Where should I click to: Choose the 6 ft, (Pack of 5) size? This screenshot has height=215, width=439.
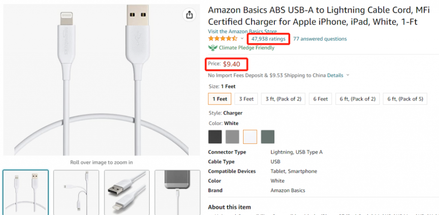click(x=405, y=99)
